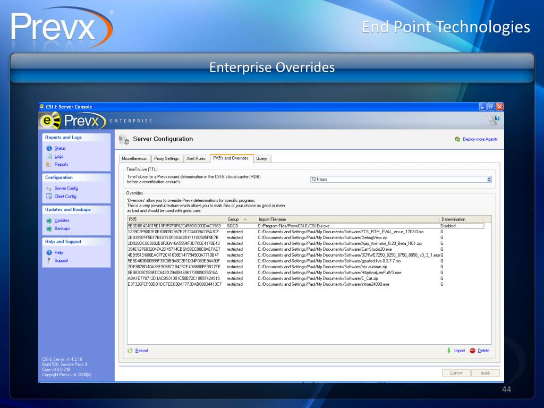This screenshot has height=408, width=544.
Task: Click the Help question mark icon
Action: (x=49, y=252)
